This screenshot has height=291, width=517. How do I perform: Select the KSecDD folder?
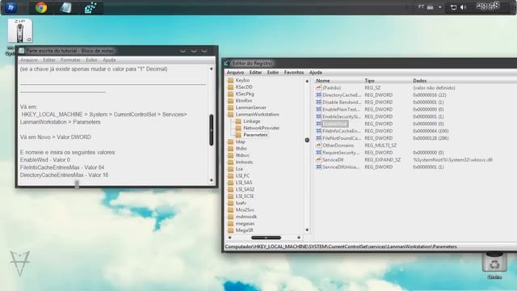(x=244, y=87)
